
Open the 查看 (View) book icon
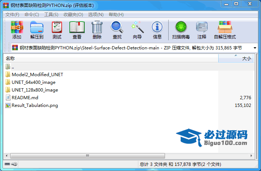pos(77,27)
